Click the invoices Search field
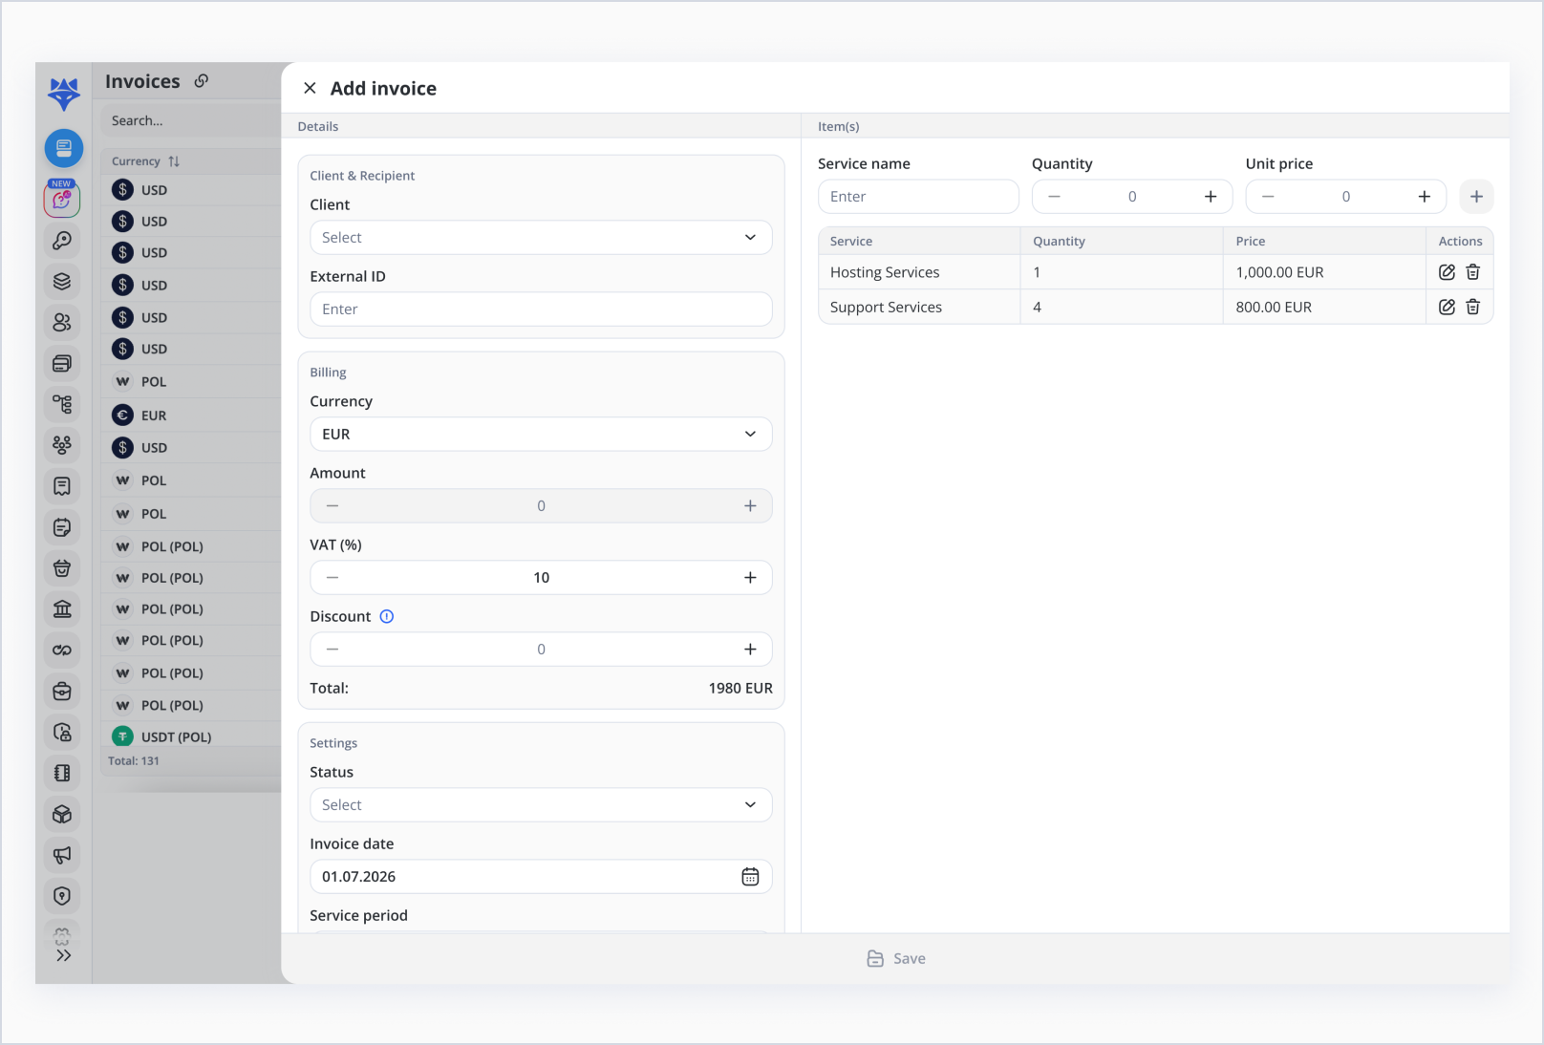This screenshot has width=1544, height=1045. (191, 120)
